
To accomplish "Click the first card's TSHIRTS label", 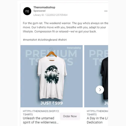I will click(28, 114).
